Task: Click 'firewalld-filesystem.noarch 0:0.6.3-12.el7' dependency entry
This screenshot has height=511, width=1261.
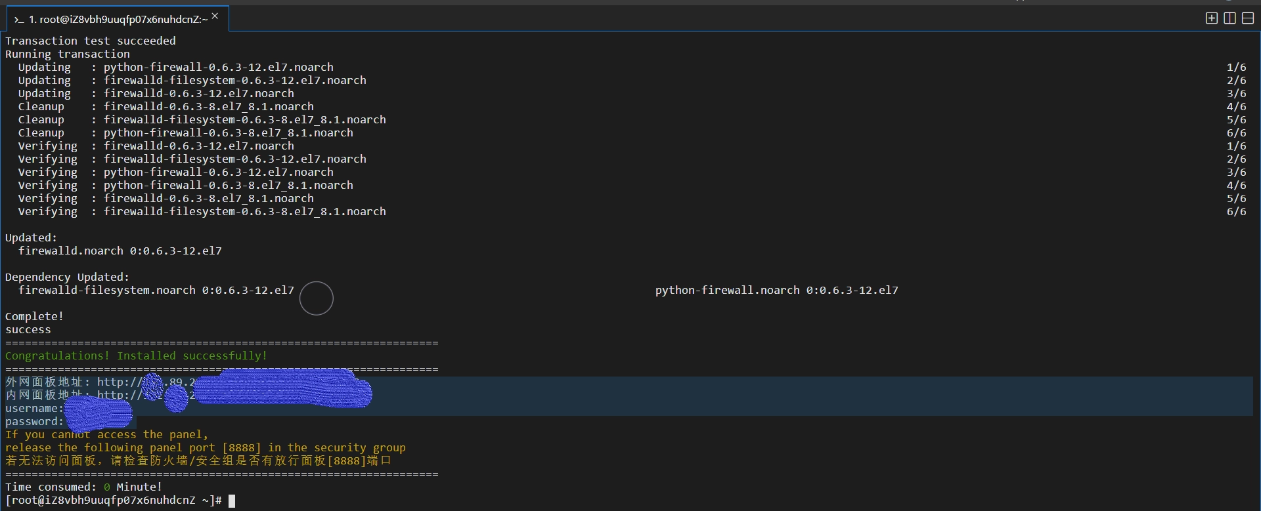Action: (156, 290)
